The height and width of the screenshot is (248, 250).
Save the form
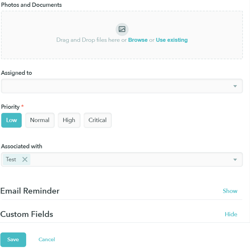pos(13,240)
